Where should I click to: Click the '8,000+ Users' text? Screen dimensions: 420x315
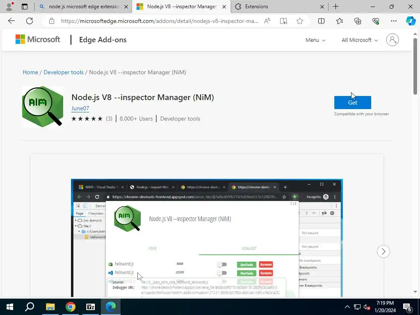pyautogui.click(x=136, y=119)
